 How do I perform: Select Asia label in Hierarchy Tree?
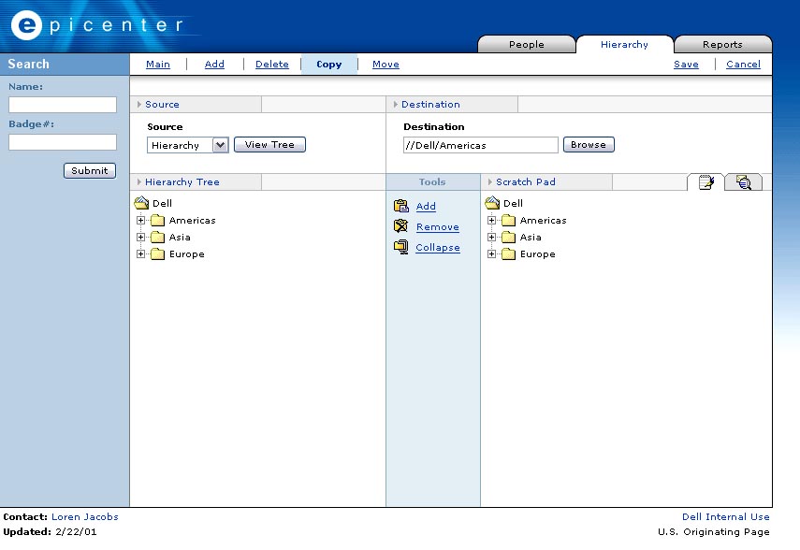click(x=180, y=238)
